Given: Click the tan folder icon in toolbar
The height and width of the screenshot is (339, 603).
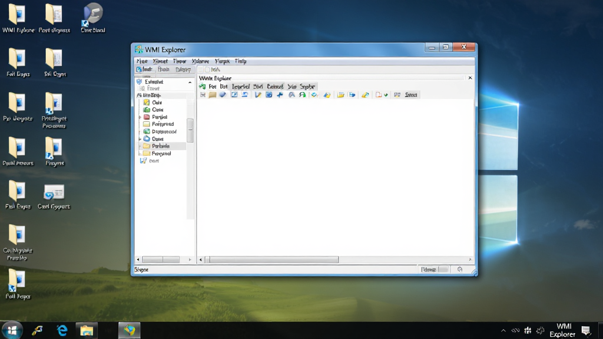Looking at the screenshot, I should click(x=212, y=95).
